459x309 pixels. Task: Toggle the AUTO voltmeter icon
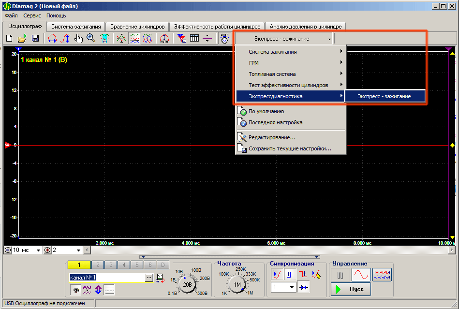224,38
